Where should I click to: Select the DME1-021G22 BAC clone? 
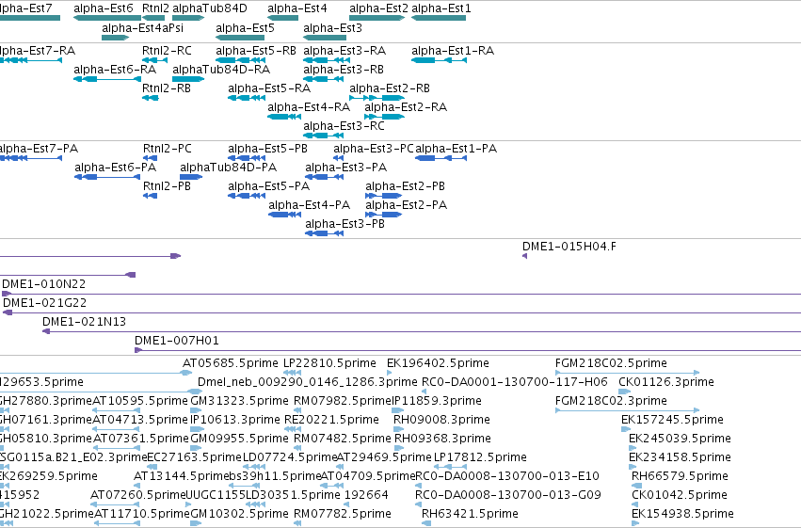pos(402,313)
